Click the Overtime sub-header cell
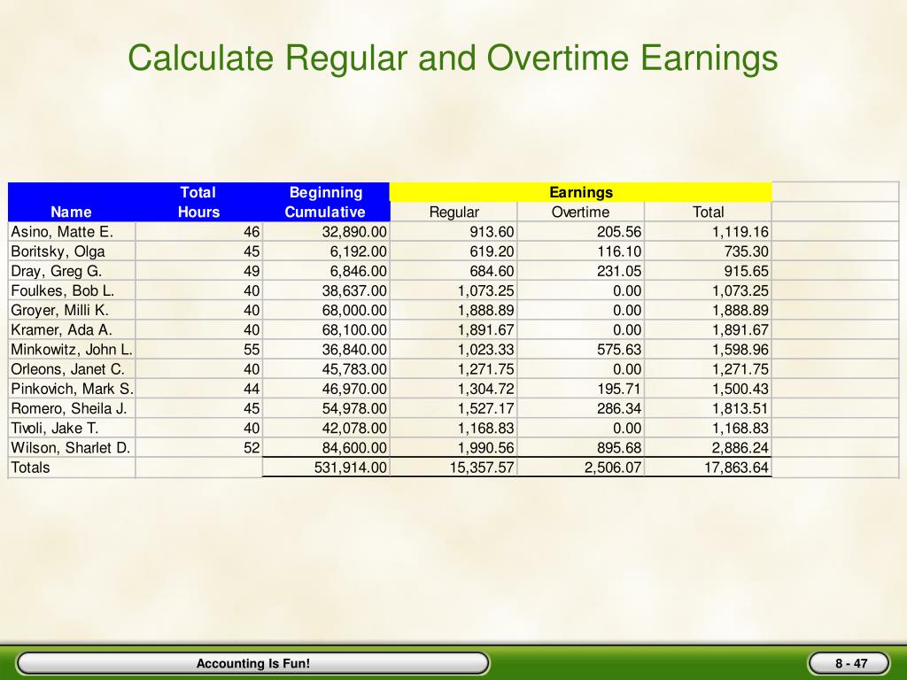This screenshot has width=907, height=680. [x=580, y=212]
